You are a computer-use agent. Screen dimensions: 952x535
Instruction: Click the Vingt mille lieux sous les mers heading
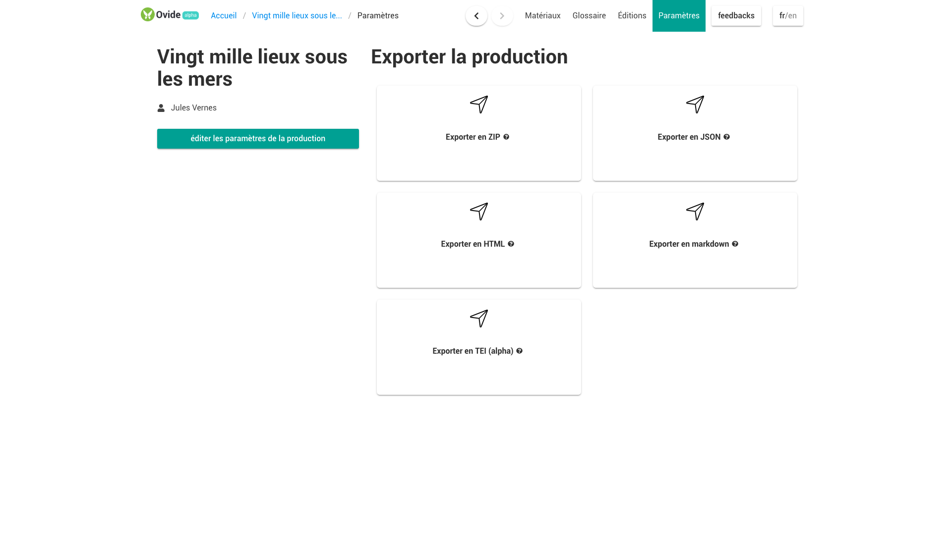(252, 68)
